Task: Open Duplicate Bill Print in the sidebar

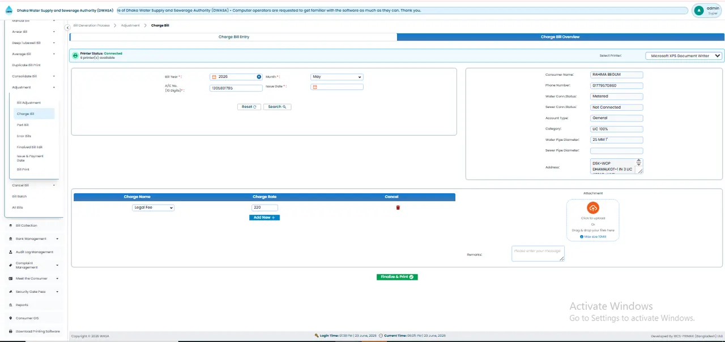Action: coord(26,65)
